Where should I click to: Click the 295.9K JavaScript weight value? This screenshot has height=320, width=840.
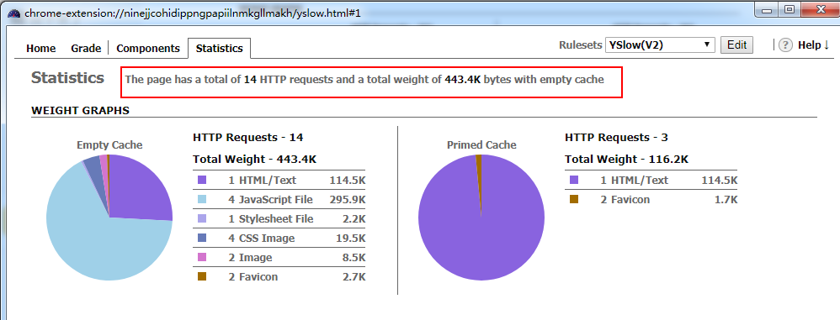point(348,200)
